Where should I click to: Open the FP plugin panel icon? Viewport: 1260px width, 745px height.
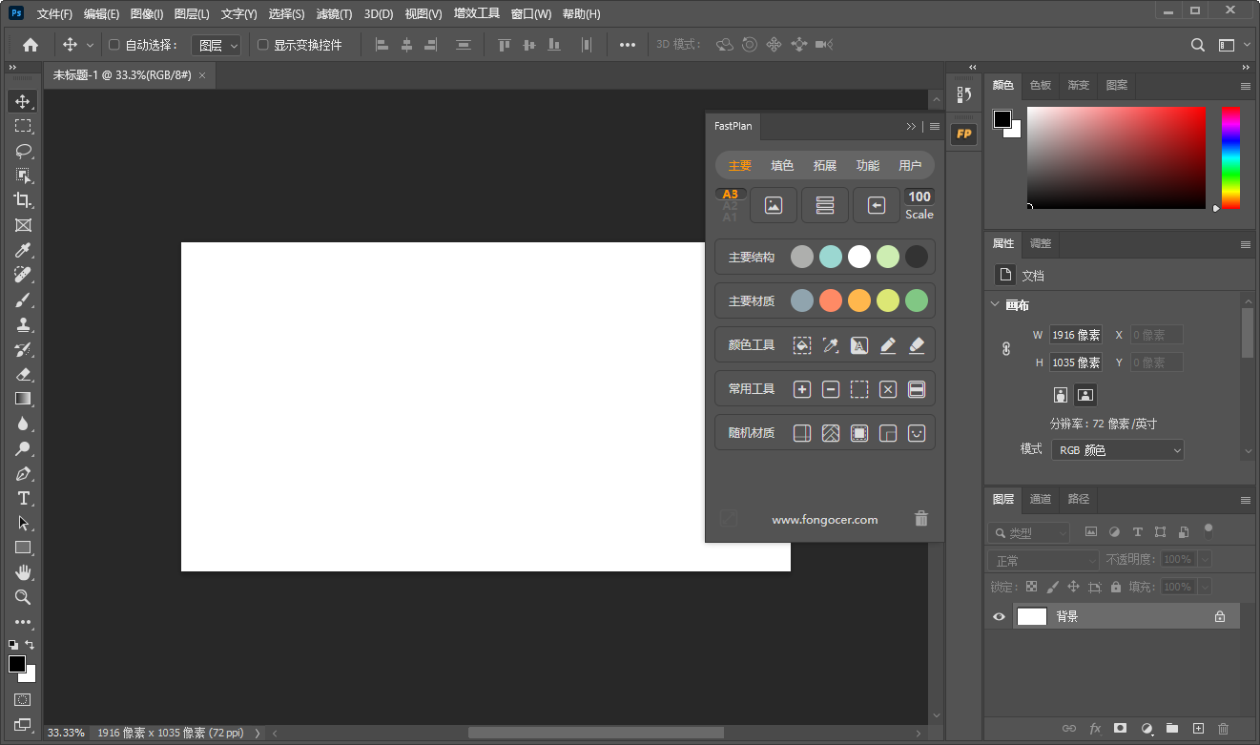963,135
